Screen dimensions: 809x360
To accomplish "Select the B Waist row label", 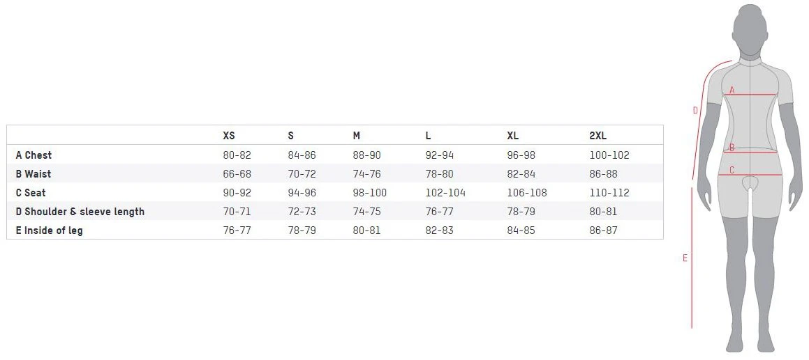I will 34,173.
